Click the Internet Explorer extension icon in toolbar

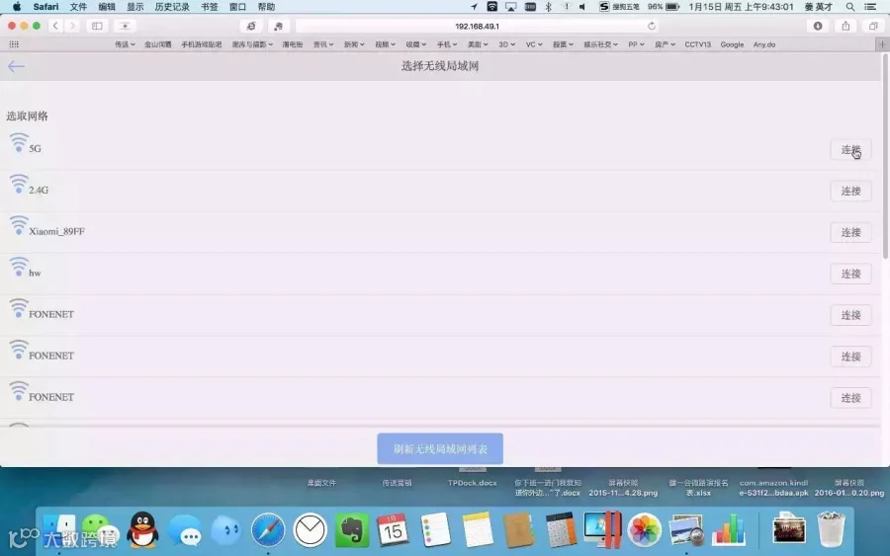click(251, 26)
